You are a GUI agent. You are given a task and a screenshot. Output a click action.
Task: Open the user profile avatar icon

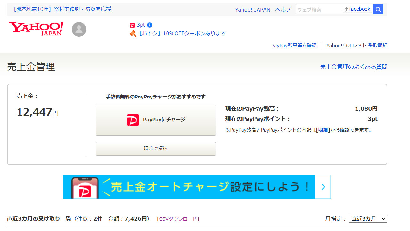coord(79,30)
